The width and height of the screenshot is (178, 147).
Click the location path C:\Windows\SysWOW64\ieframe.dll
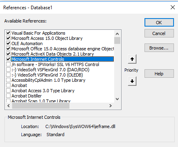point(80,126)
